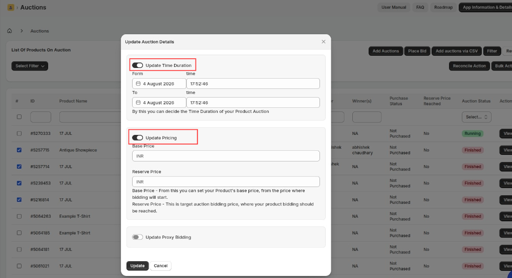Open the Select Filter dropdown
512x278 pixels.
(30, 66)
